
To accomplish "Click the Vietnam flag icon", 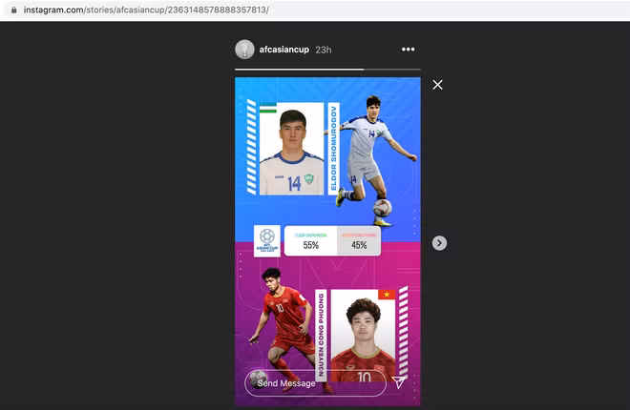I will [x=387, y=296].
